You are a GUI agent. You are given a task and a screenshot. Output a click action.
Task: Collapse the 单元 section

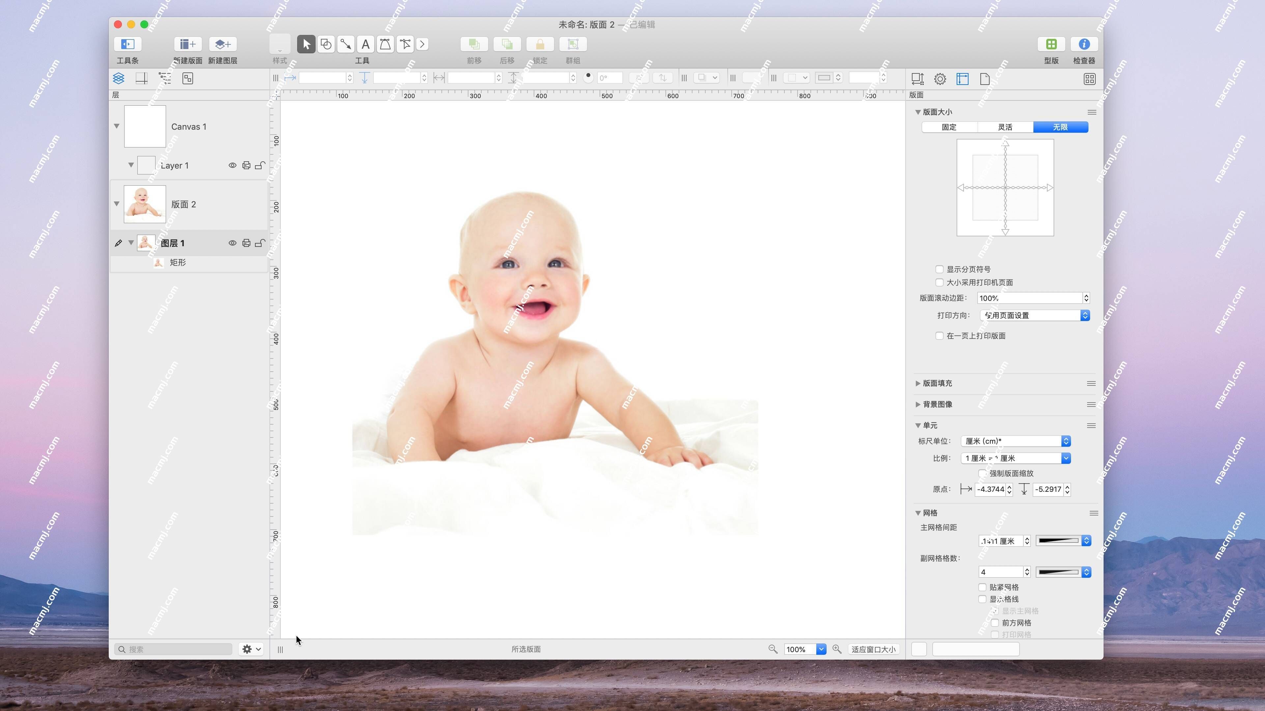(918, 425)
